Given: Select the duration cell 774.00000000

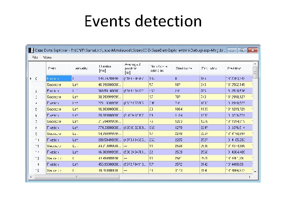Looking at the screenshot, I should [x=110, y=127].
